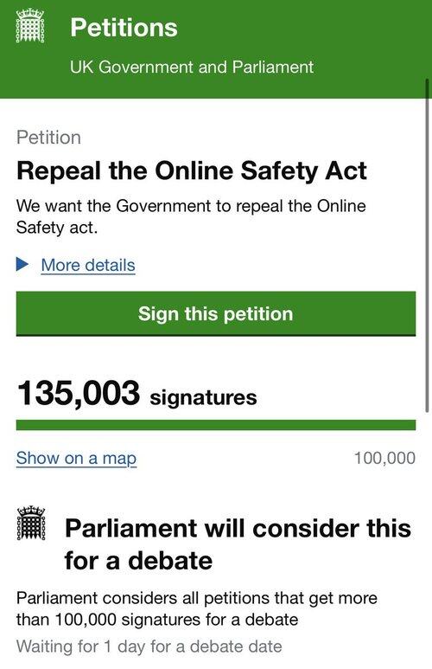The image size is (432, 669).
Task: Open the More details link
Action: coord(88,266)
